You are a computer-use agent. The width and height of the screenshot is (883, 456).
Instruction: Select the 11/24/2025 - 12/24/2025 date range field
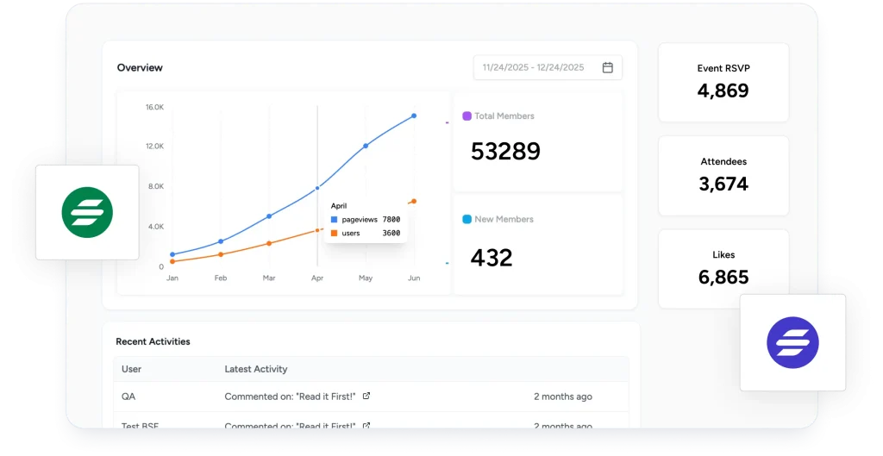pyautogui.click(x=548, y=67)
